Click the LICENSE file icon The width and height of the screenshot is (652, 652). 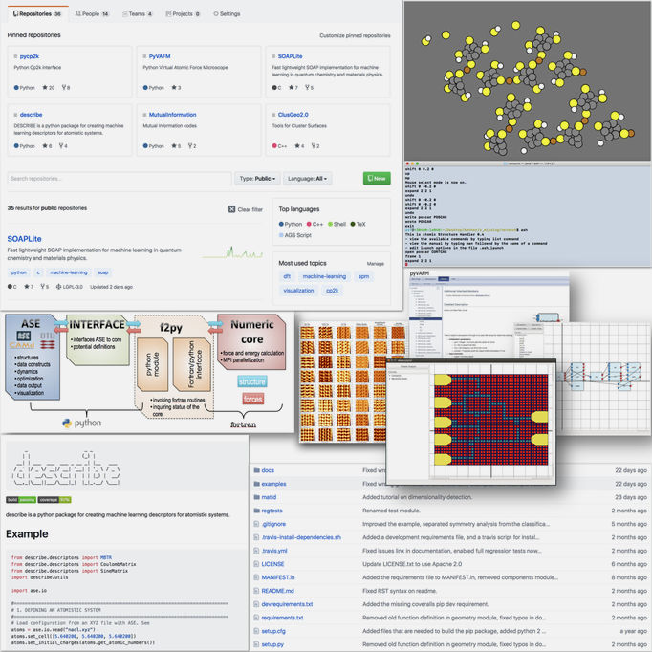coord(255,564)
